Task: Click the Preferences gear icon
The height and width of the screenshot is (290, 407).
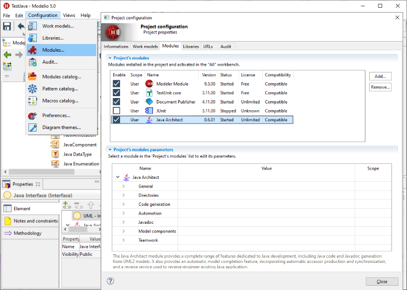Action: point(32,116)
